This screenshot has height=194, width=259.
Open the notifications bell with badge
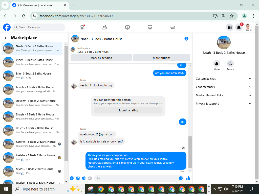(x=239, y=27)
